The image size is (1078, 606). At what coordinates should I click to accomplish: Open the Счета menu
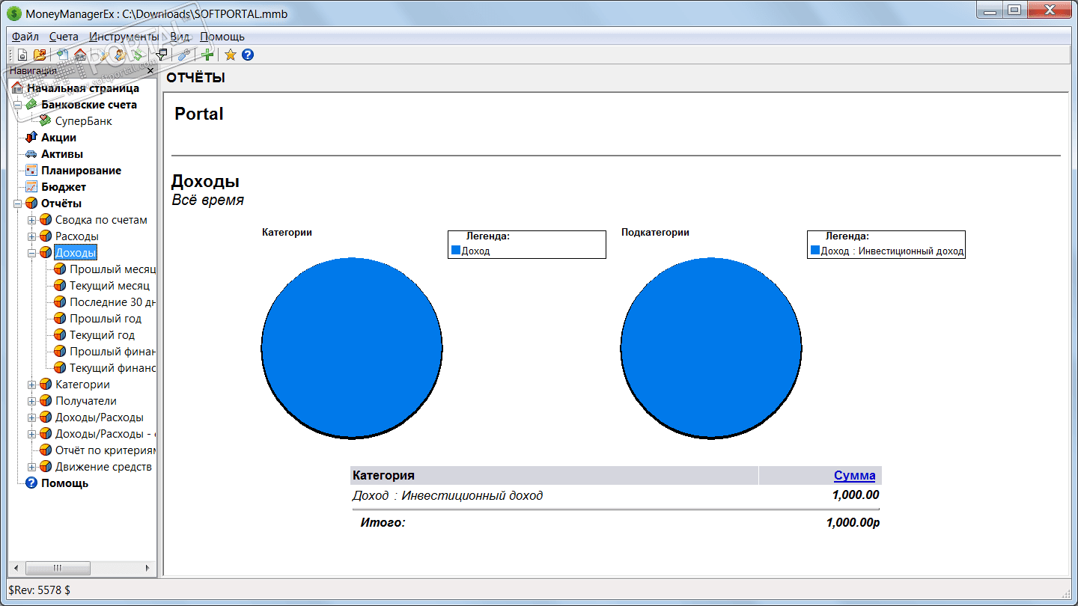pyautogui.click(x=64, y=36)
